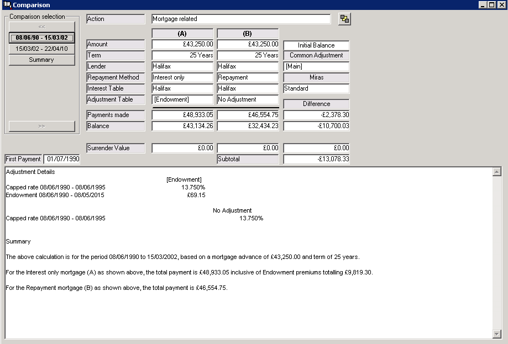Image resolution: width=508 pixels, height=344 pixels.
Task: Click the Amount field in column B
Action: pos(248,44)
